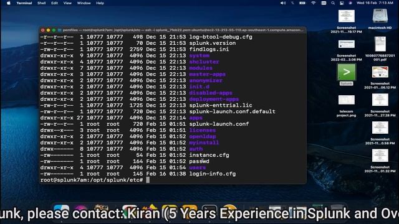The height and width of the screenshot is (224, 399).
Task: Click the 'apps' directory name
Action: pyautogui.click(x=196, y=118)
